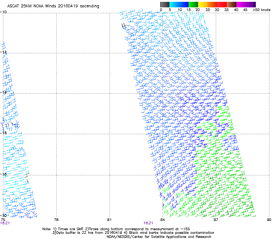272x239 pixels.
Task: Click the longitude label '81'
Action: 109,220
